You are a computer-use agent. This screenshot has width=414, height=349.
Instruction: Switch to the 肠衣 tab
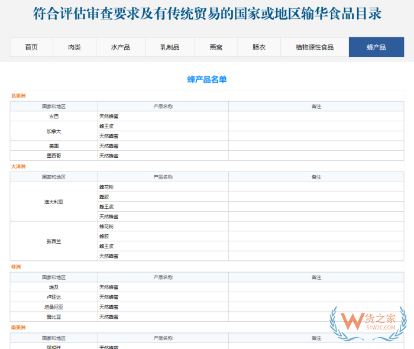[259, 47]
